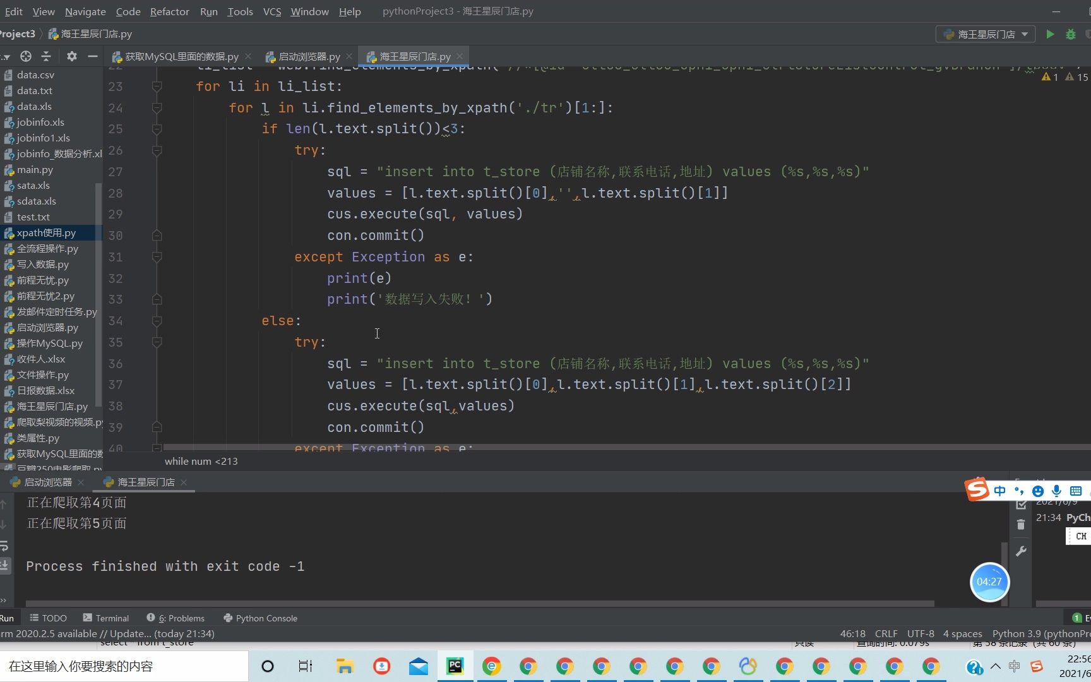This screenshot has height=682, width=1091.
Task: Open the Edit menu
Action: 13,11
